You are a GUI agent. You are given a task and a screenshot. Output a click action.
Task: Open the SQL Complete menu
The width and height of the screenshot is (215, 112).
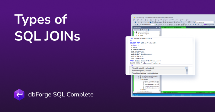click(x=164, y=20)
